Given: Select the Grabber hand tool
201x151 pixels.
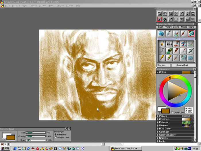Looking at the screenshot, I should pyautogui.click(x=165, y=14).
